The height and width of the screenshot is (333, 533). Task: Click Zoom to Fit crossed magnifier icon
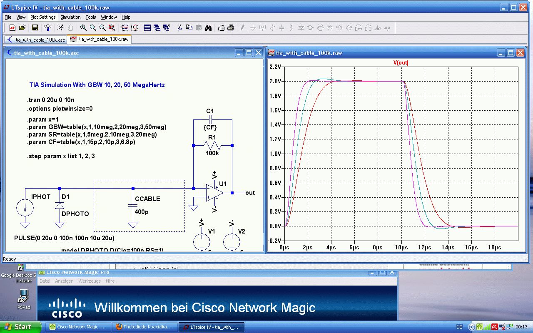pyautogui.click(x=112, y=28)
